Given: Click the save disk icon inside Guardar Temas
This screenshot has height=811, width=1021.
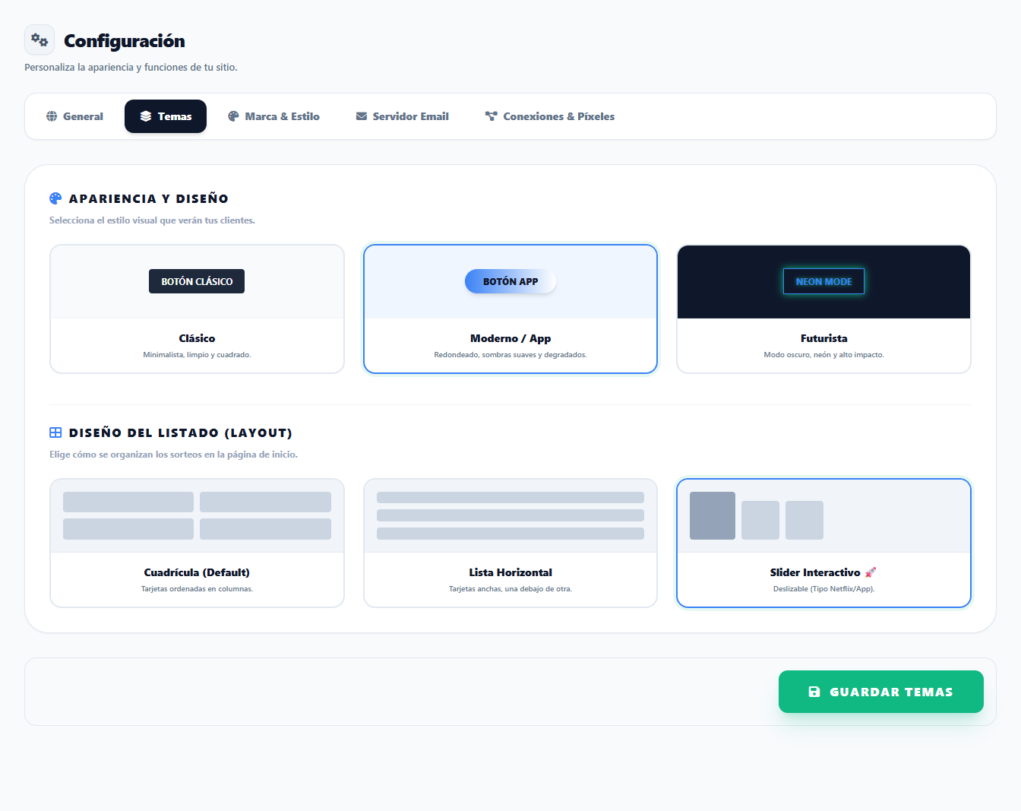Looking at the screenshot, I should tap(814, 692).
